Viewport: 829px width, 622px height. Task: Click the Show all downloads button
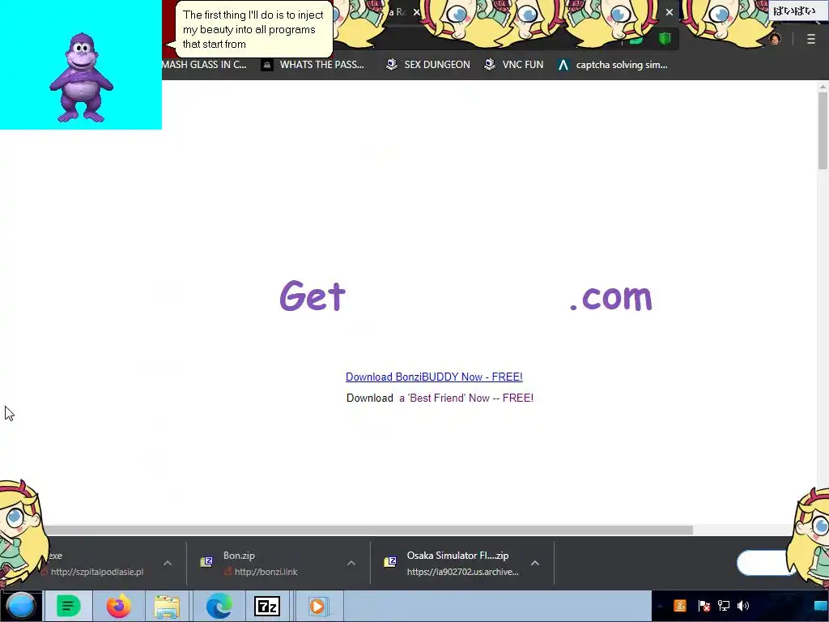763,564
